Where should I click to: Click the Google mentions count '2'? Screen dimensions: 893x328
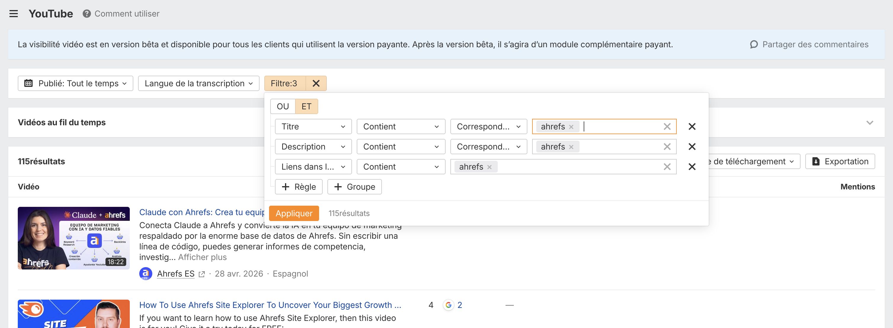pos(460,305)
